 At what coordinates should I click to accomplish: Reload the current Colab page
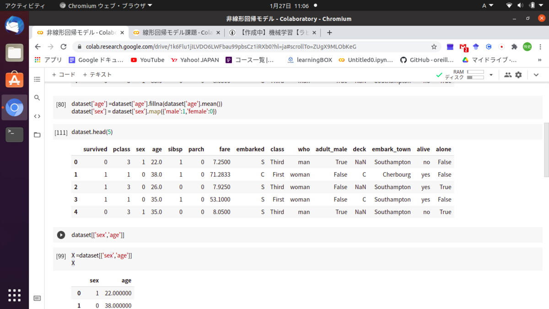tap(64, 47)
